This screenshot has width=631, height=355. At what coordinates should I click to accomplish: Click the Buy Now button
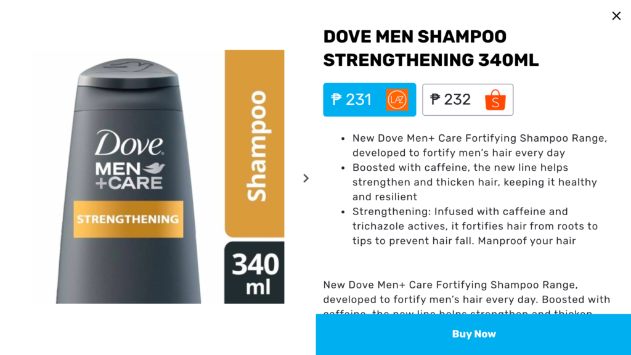pyautogui.click(x=474, y=334)
